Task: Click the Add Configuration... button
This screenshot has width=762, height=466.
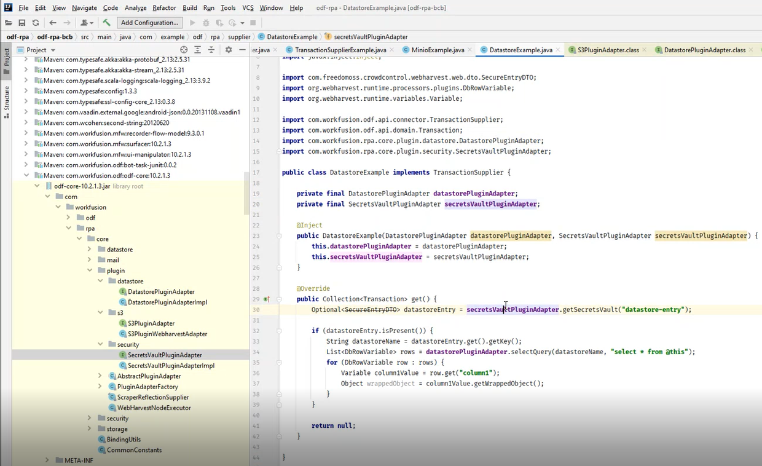Action: tap(149, 23)
